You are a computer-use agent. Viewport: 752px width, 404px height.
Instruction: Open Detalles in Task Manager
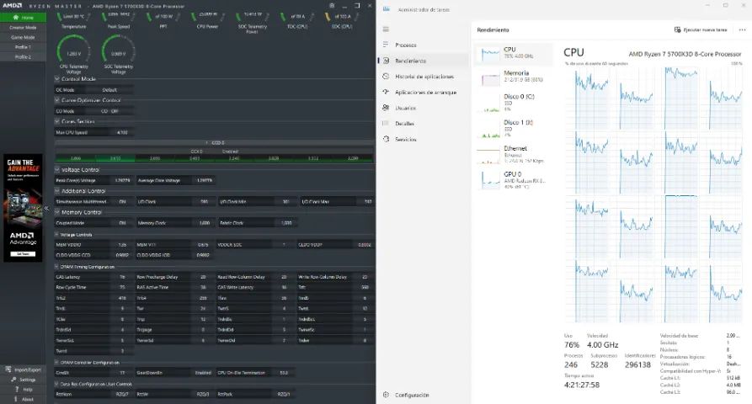[422, 124]
